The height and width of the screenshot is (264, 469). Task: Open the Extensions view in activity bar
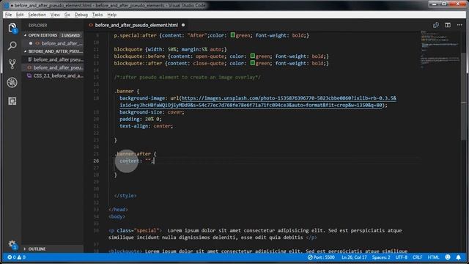12,101
